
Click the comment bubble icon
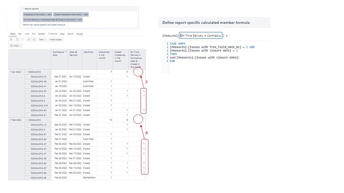point(29,40)
